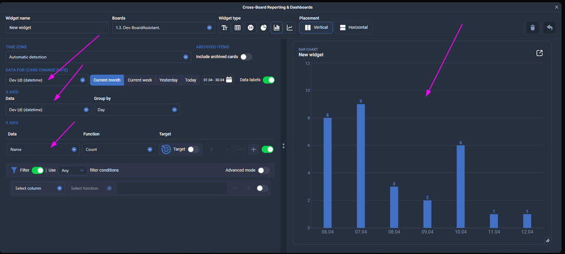Click the minus icon in Y axis row

tap(240, 149)
